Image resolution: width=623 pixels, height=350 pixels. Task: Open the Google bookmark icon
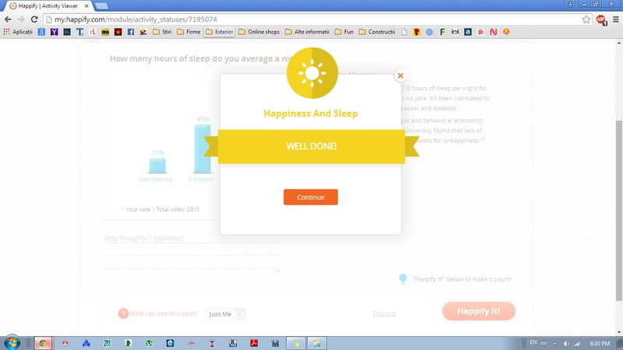(x=41, y=32)
